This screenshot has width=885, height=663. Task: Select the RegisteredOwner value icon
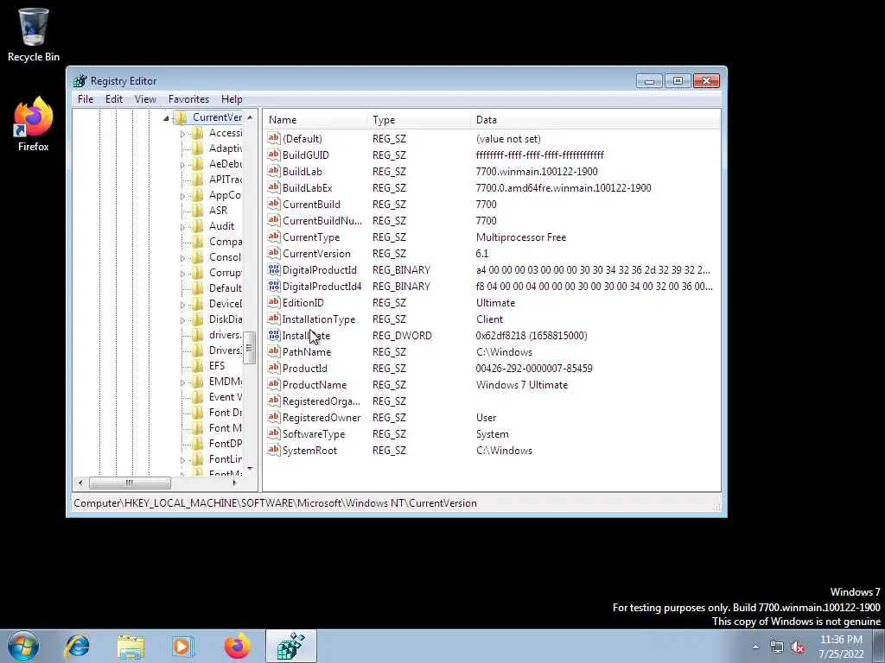[274, 417]
